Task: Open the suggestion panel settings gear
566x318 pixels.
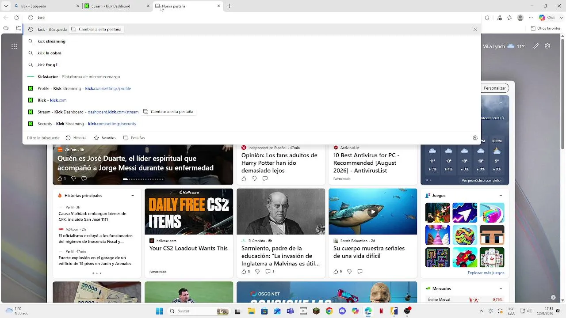Action: pyautogui.click(x=475, y=138)
